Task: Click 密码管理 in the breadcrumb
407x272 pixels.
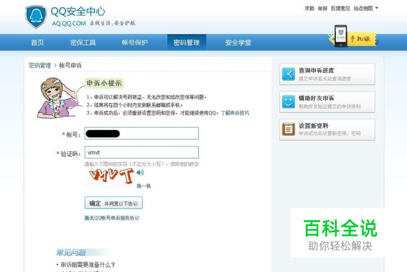Action: (40, 65)
